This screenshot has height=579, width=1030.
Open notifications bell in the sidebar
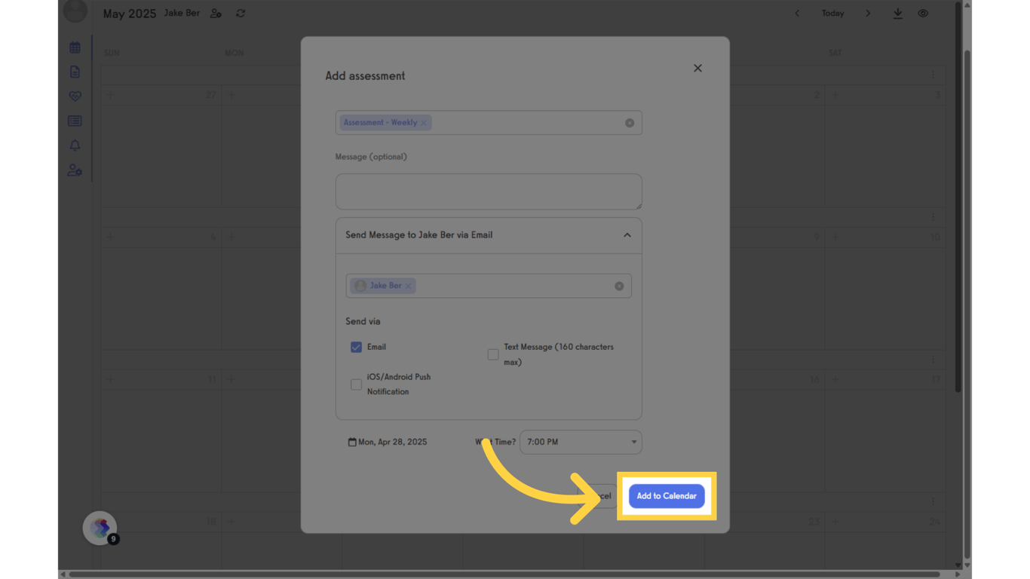[x=75, y=145]
